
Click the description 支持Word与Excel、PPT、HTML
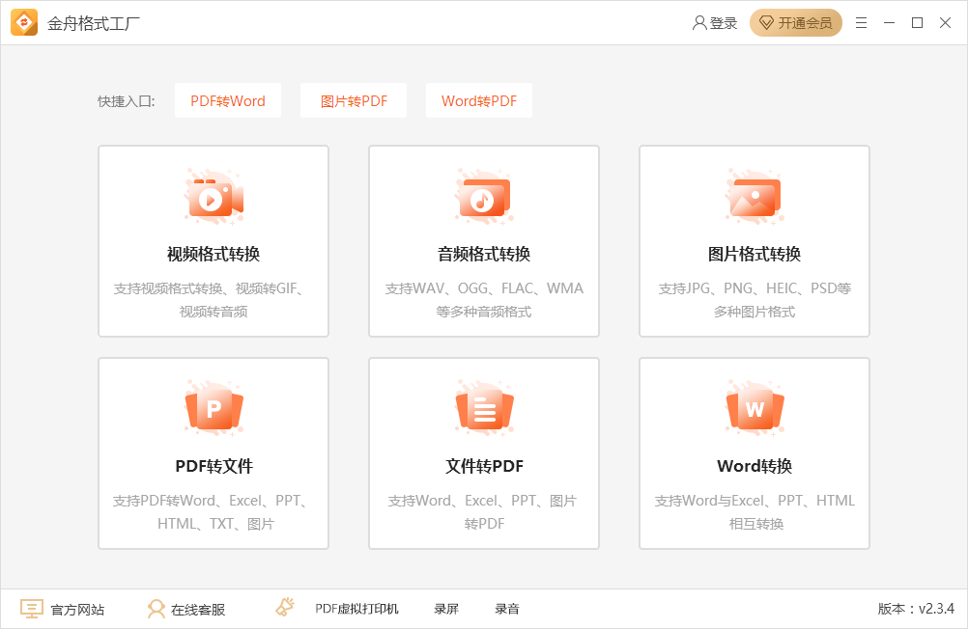[754, 500]
